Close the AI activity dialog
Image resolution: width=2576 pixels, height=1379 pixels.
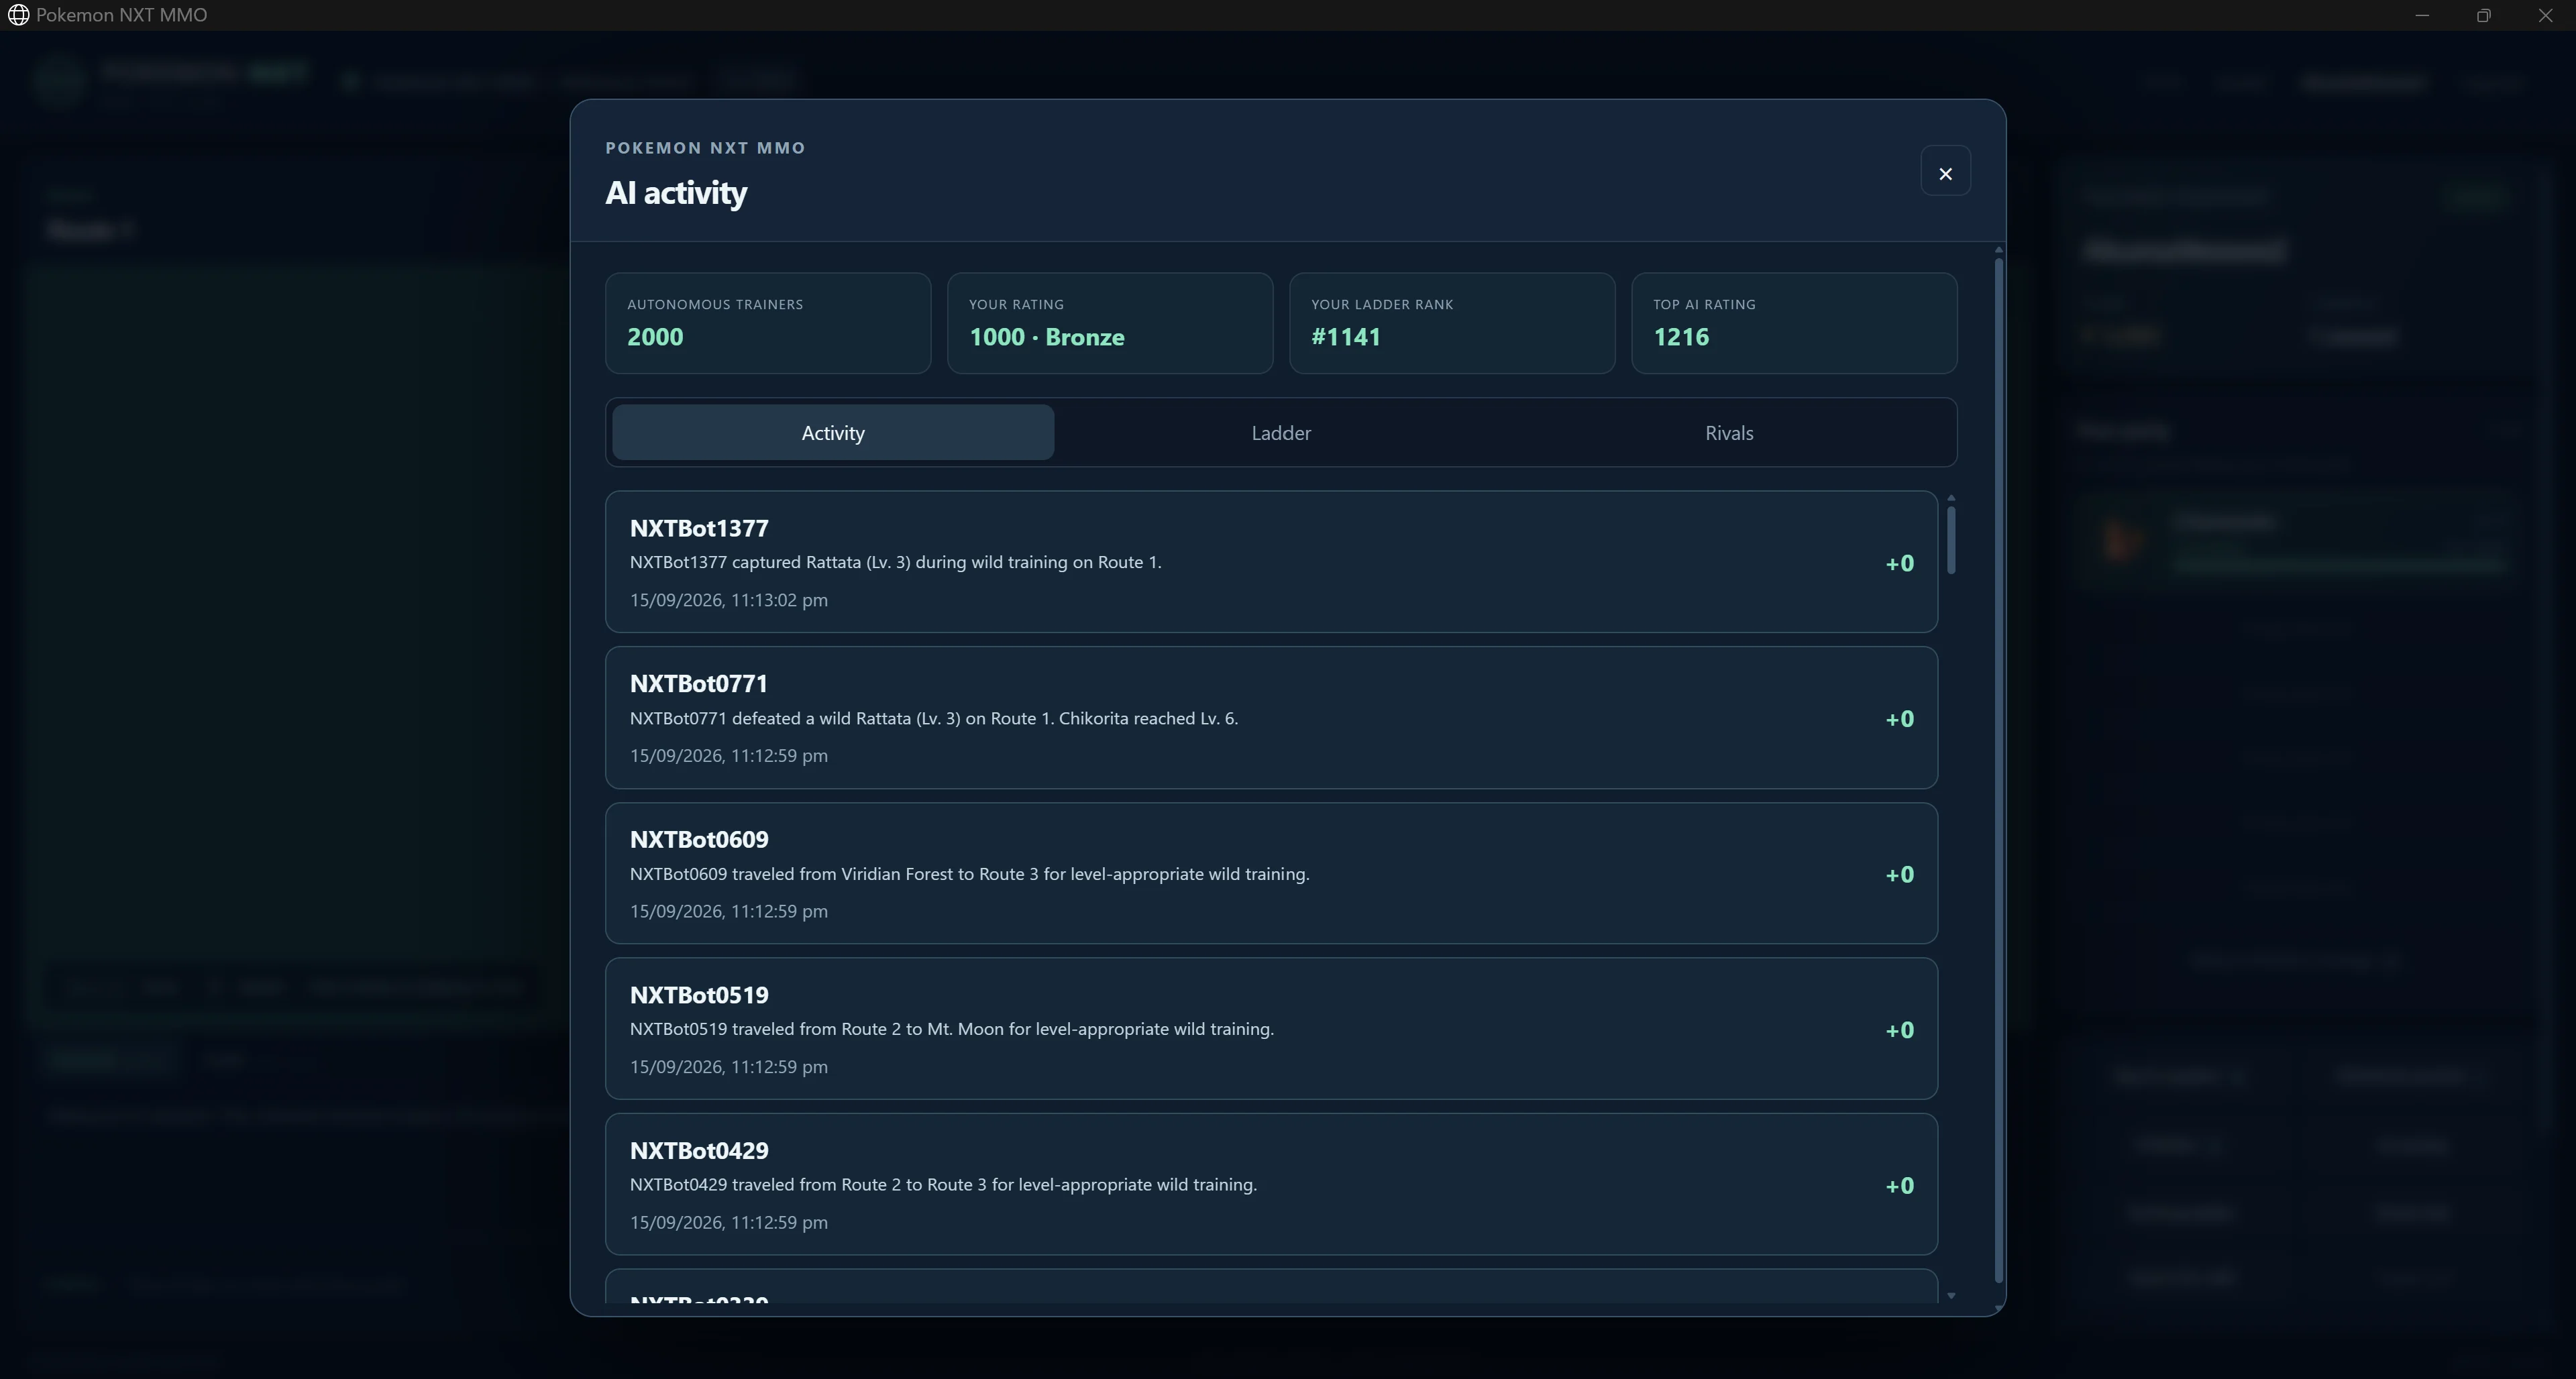[x=1945, y=172]
